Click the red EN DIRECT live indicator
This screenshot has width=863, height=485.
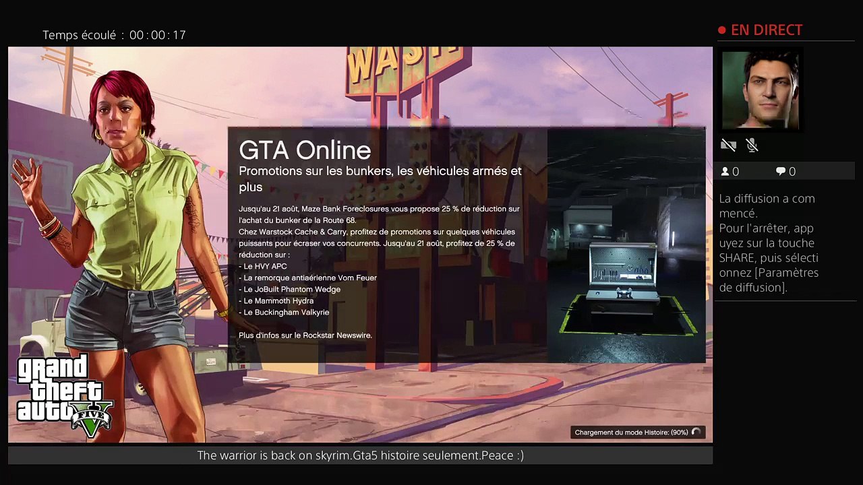[760, 30]
